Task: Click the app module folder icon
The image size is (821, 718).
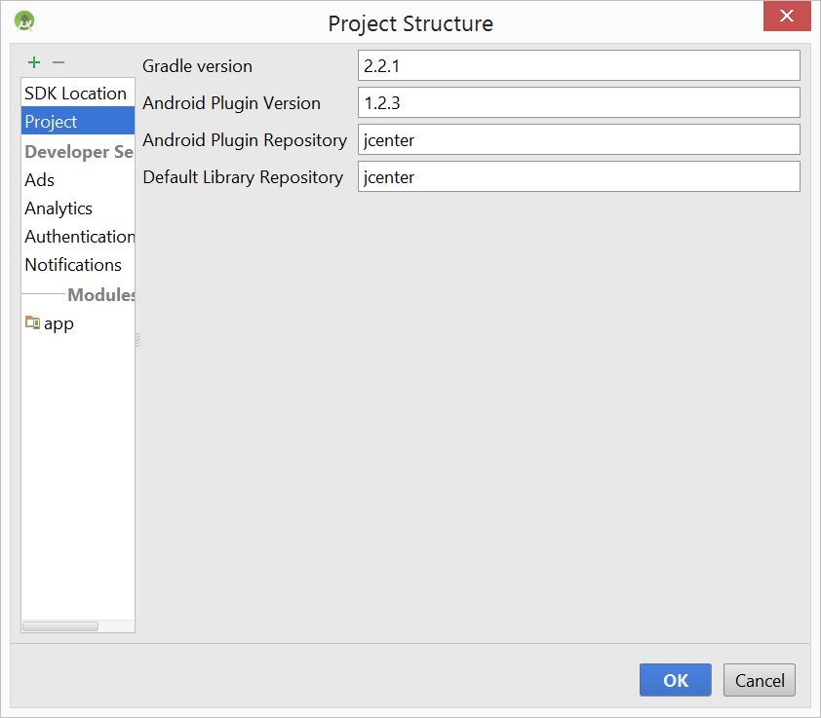Action: pos(32,322)
